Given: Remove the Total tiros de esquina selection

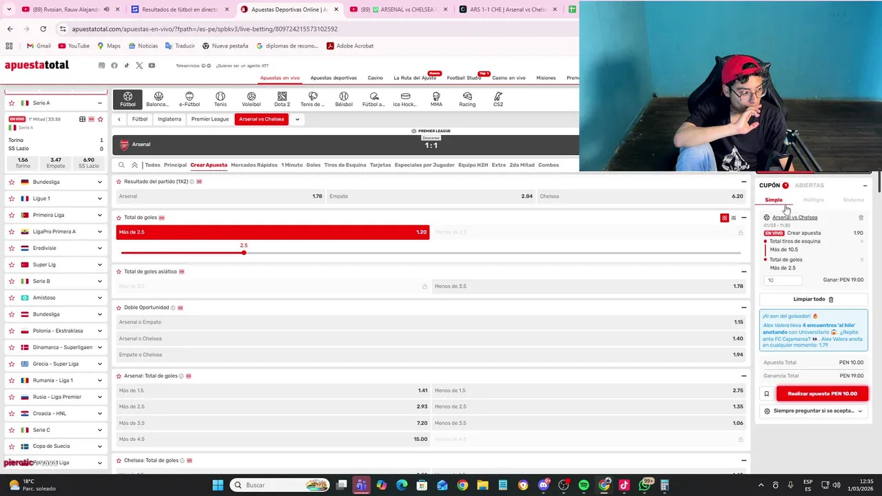Looking at the screenshot, I should (x=861, y=242).
